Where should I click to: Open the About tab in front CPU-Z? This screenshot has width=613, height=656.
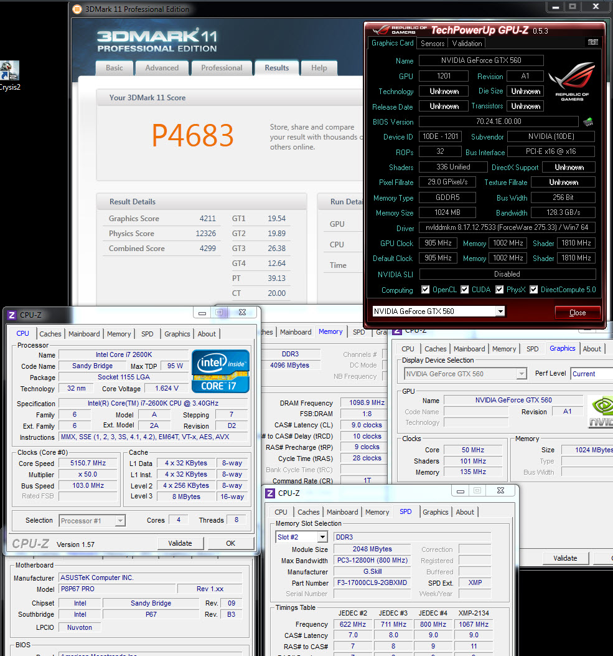click(x=207, y=334)
